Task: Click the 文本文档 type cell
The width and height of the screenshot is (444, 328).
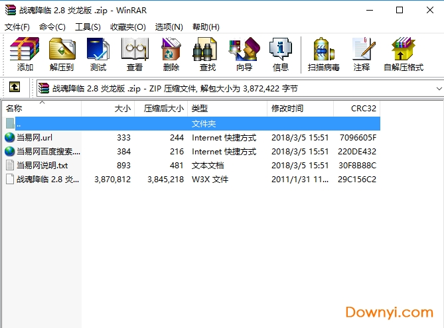Action: pyautogui.click(x=208, y=166)
